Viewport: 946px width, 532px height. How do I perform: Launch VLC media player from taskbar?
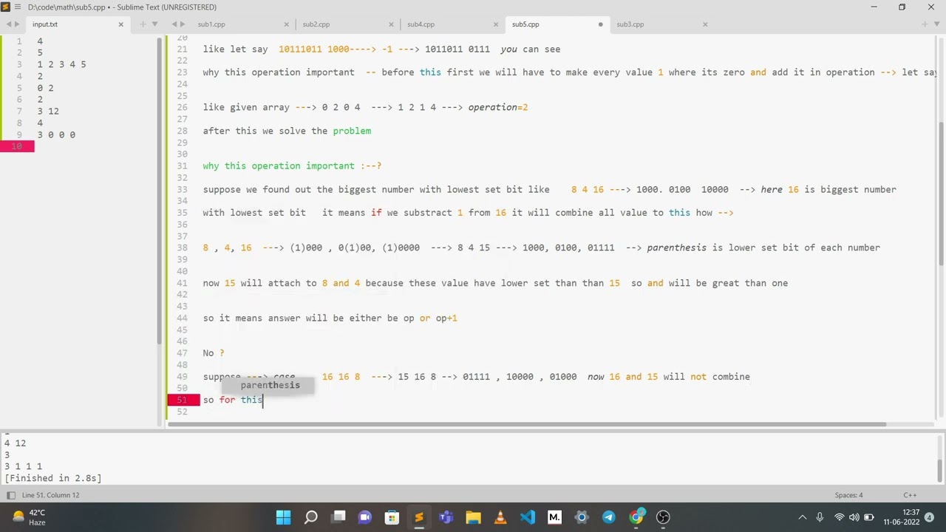(500, 517)
